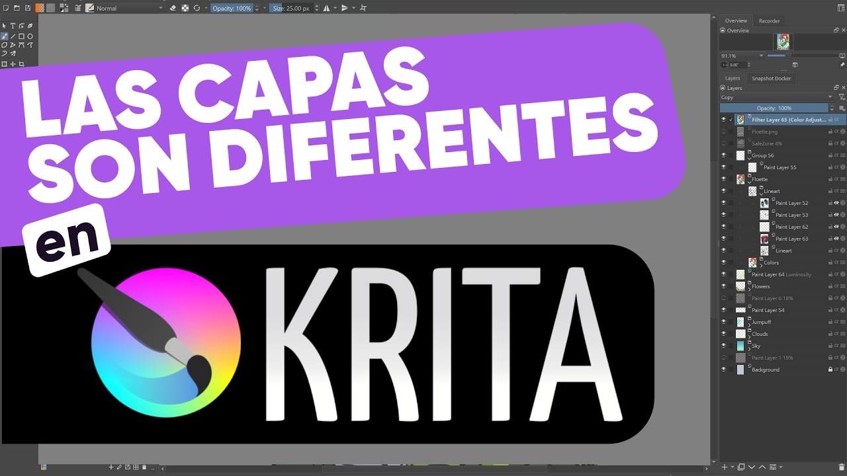Open the fill gradients swatch
The height and width of the screenshot is (476, 847).
[x=40, y=8]
